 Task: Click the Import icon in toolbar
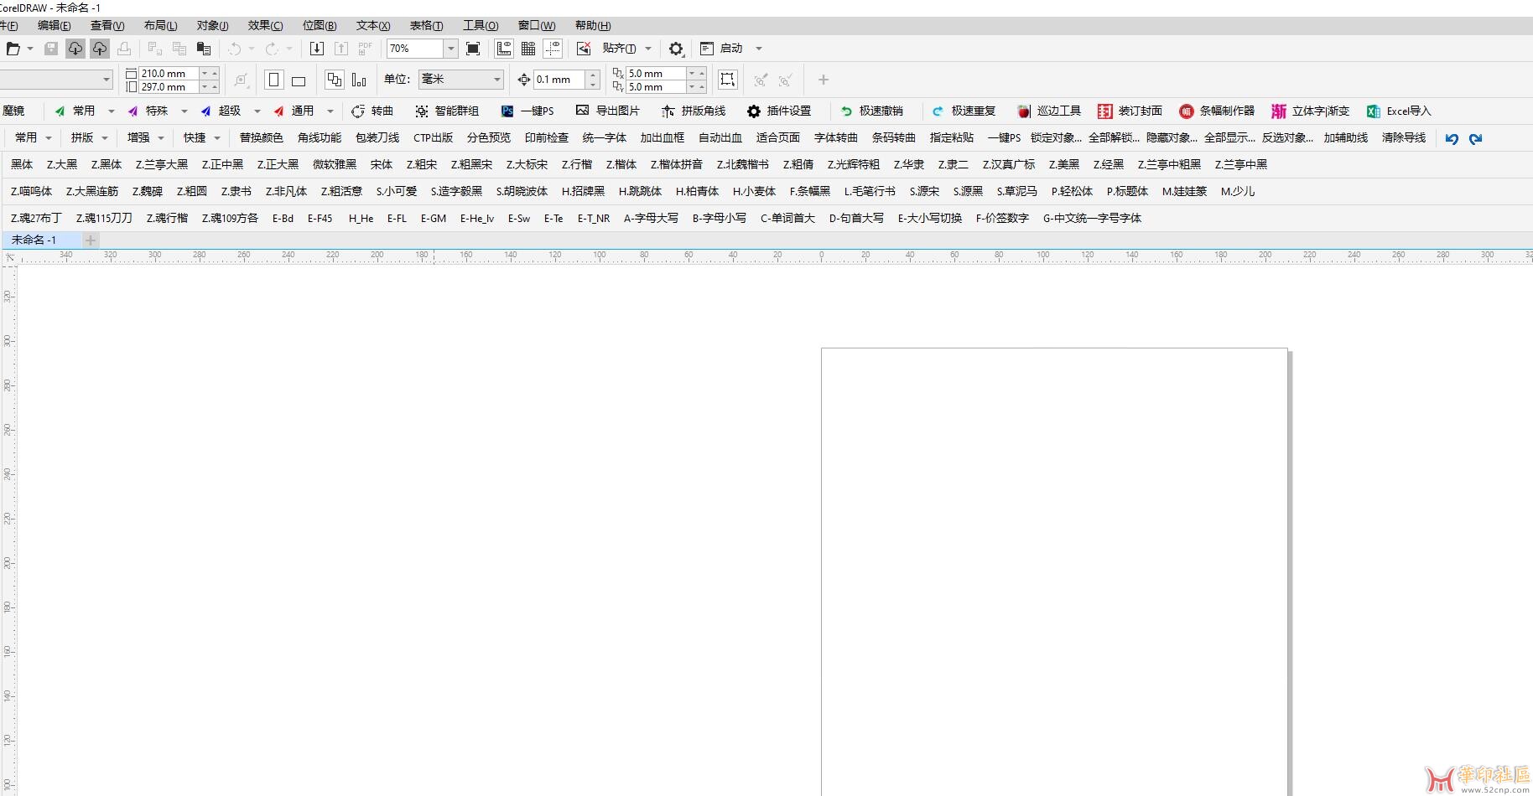316,49
